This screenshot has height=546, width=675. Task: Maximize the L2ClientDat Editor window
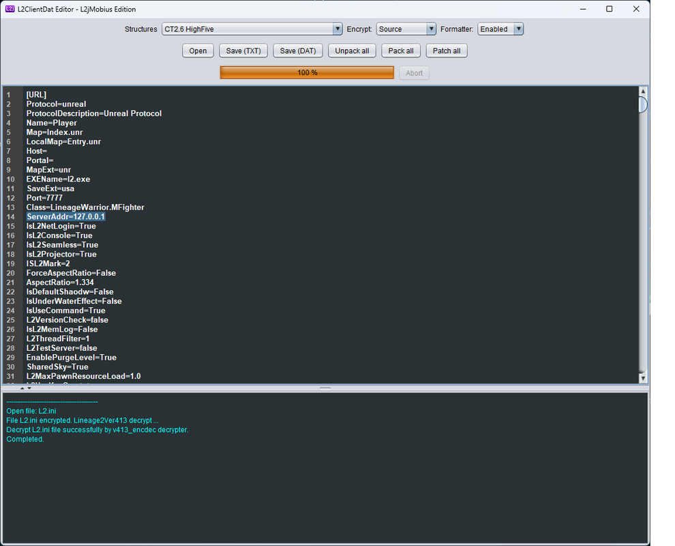click(x=609, y=9)
